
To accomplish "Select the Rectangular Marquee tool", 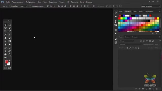I will click(x=10, y=25).
